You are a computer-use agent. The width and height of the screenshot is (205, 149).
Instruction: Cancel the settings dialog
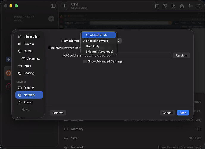pyautogui.click(x=167, y=113)
